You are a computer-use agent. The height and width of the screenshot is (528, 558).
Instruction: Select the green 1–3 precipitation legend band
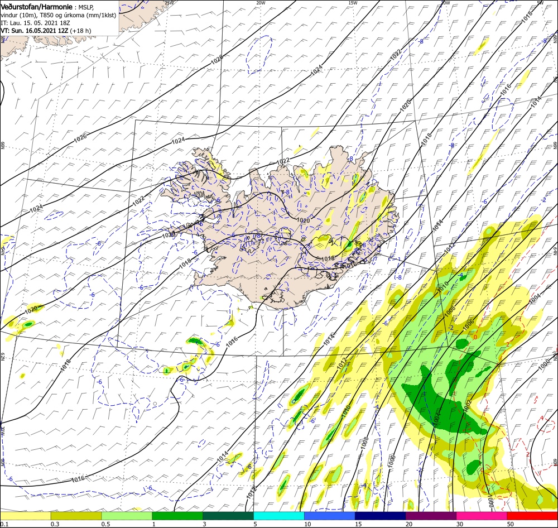tap(177, 516)
